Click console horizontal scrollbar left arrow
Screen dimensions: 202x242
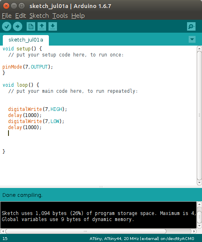tap(3, 231)
